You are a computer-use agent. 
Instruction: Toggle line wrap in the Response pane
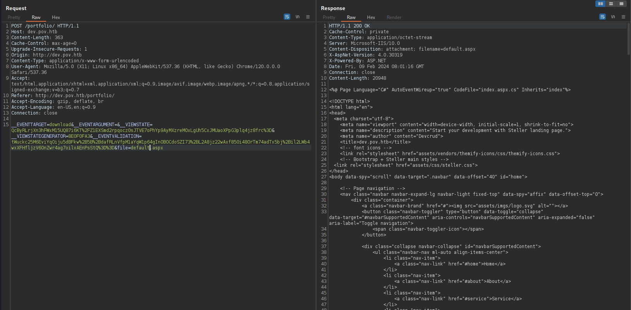[x=602, y=17]
